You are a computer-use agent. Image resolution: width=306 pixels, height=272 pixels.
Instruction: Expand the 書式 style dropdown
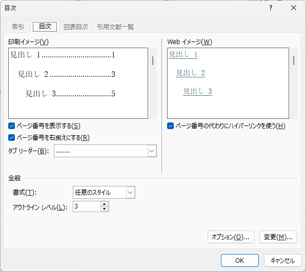[130, 193]
